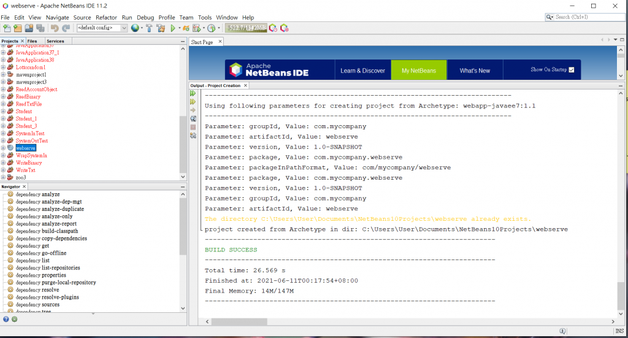This screenshot has height=338, width=628.
Task: Expand the ReadBinary project node
Action: click(x=3, y=96)
